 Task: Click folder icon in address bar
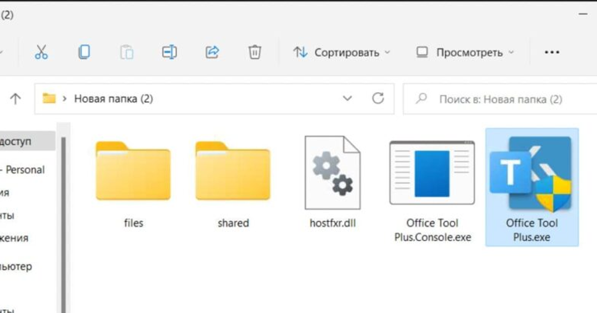tap(49, 98)
